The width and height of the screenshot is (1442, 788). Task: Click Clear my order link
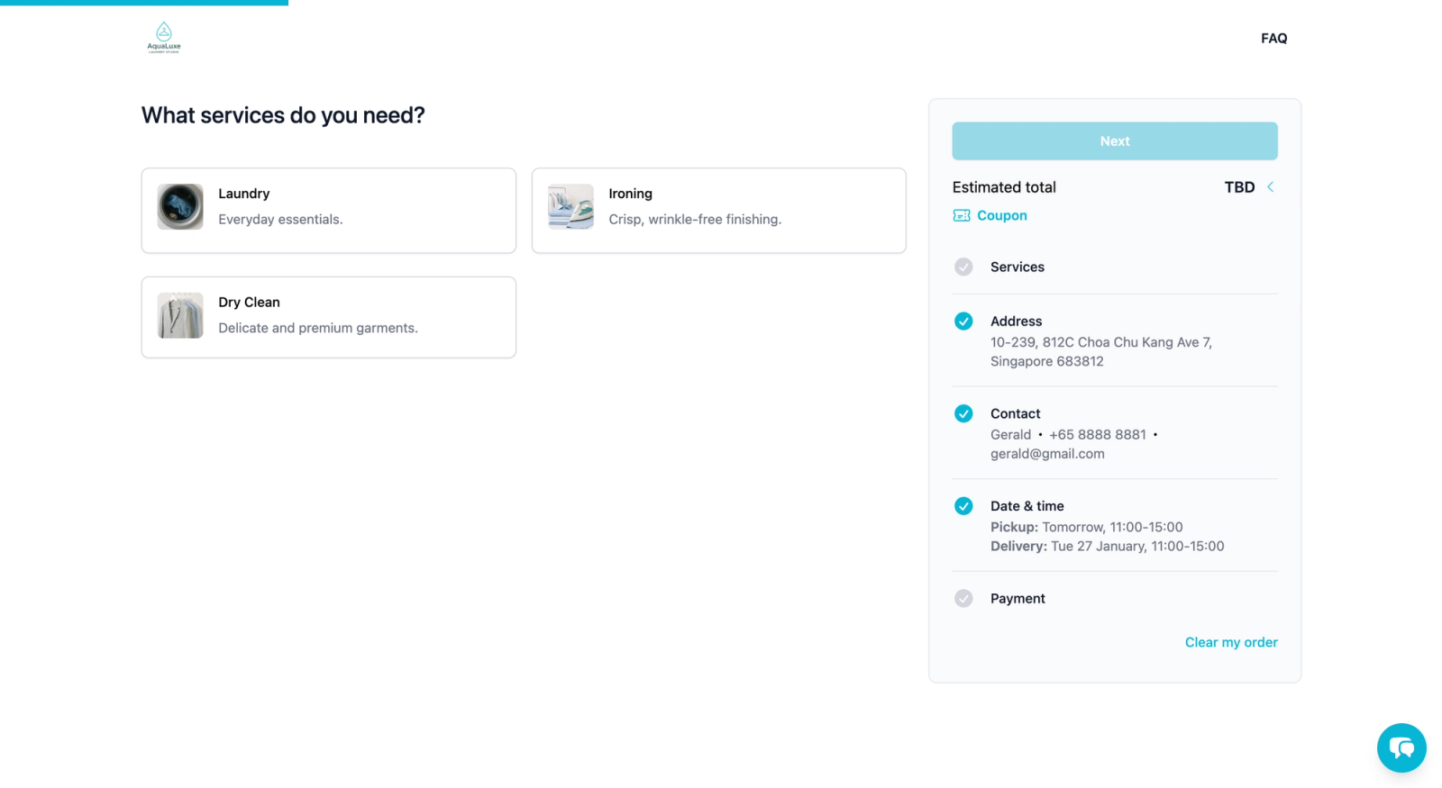pos(1231,642)
